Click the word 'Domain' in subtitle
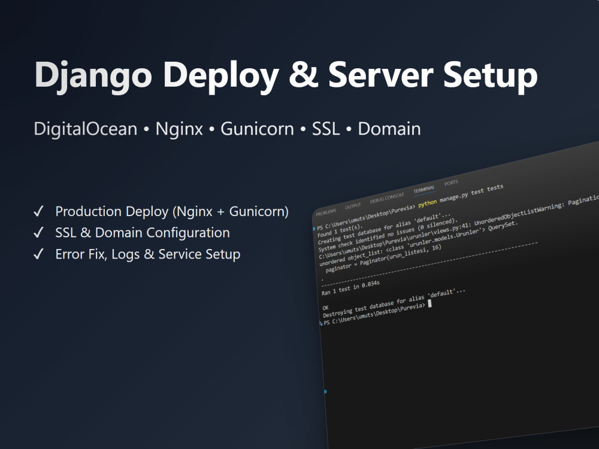 tap(389, 129)
